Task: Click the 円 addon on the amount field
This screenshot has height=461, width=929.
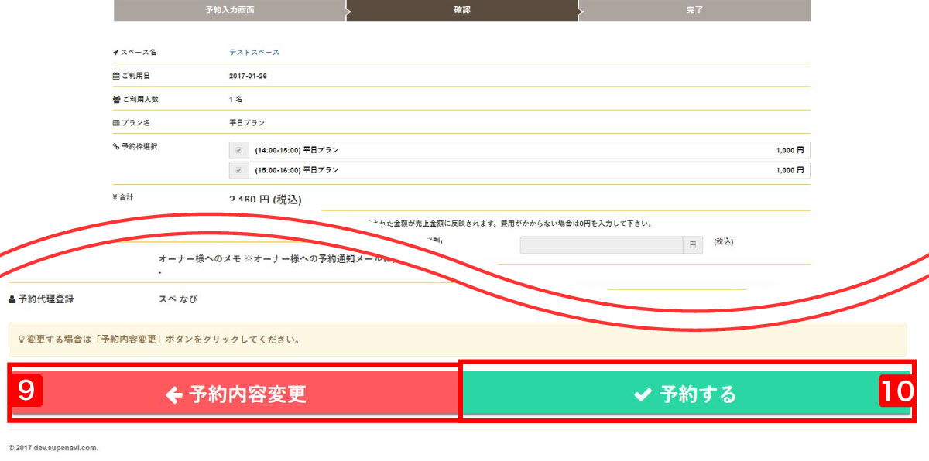Action: 694,245
